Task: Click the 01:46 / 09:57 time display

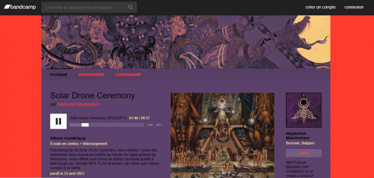Action: tap(139, 118)
